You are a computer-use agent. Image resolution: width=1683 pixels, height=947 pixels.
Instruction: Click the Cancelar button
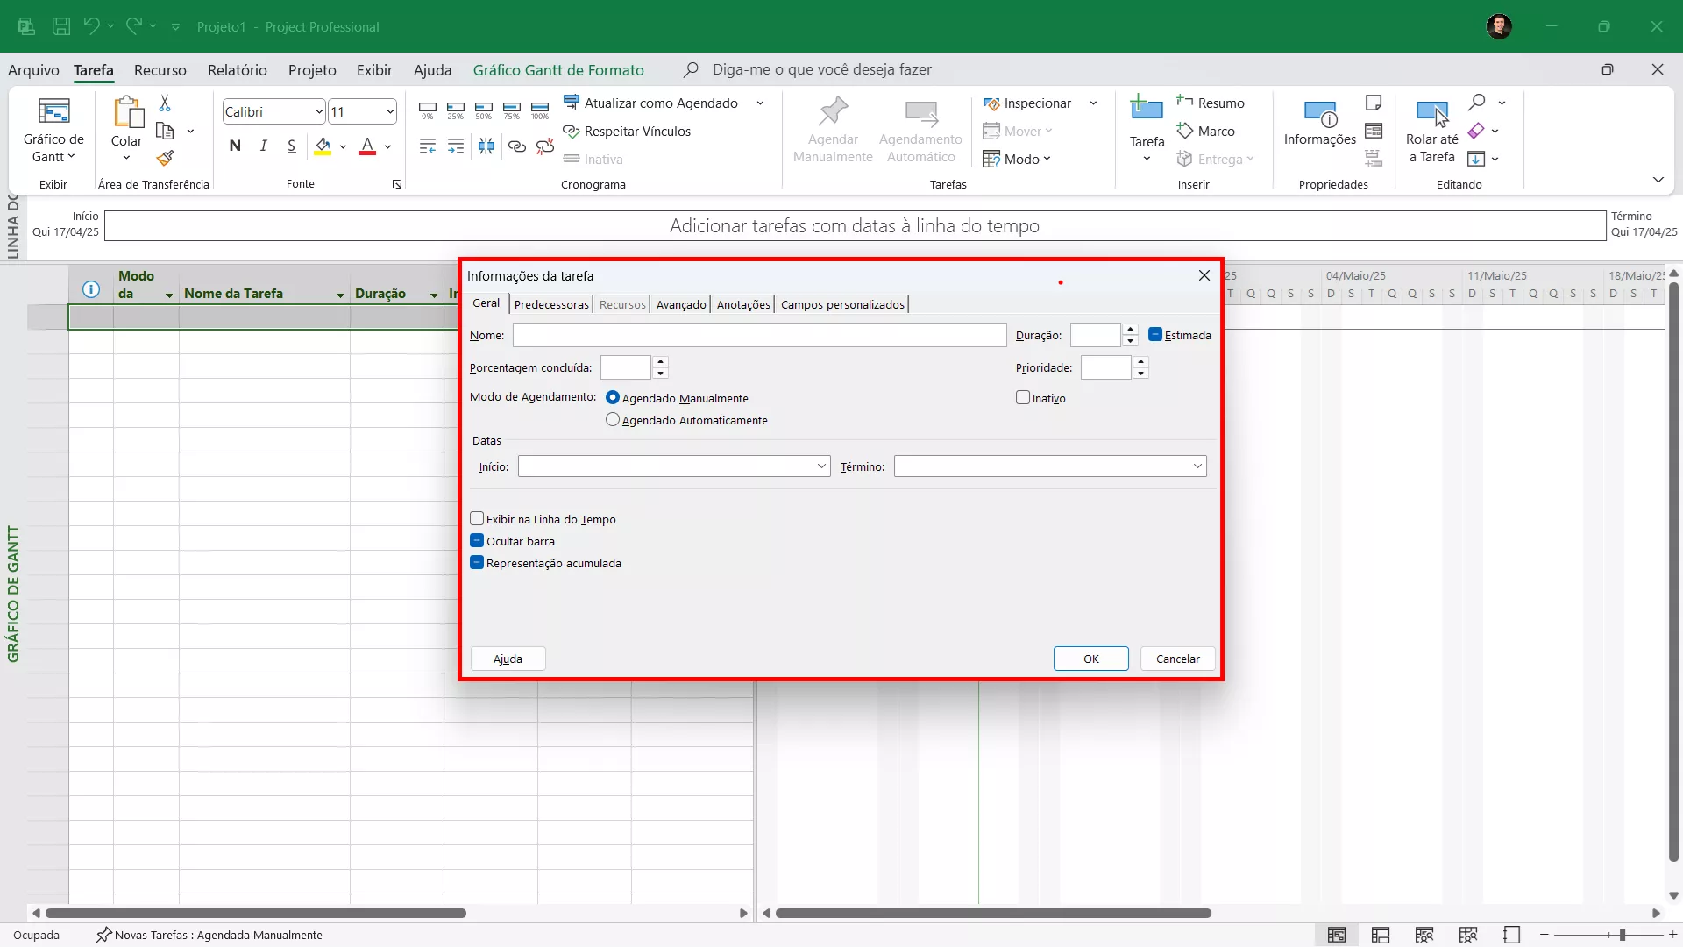coord(1177,659)
